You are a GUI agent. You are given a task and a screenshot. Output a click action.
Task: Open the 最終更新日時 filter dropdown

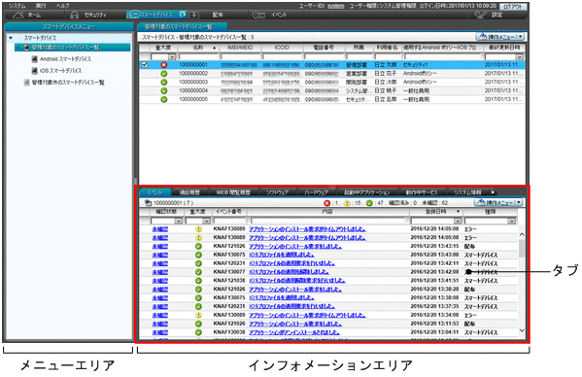(x=519, y=56)
